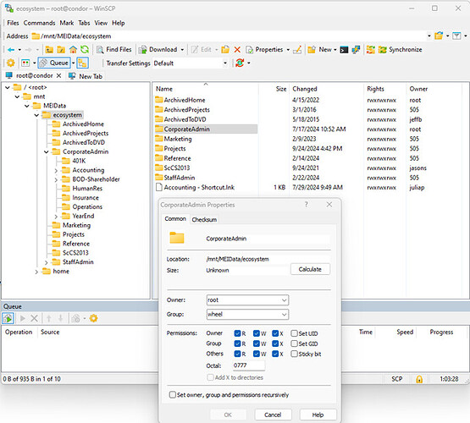Toggle Others Write permission checkbox
470x423 pixels.
coord(257,354)
